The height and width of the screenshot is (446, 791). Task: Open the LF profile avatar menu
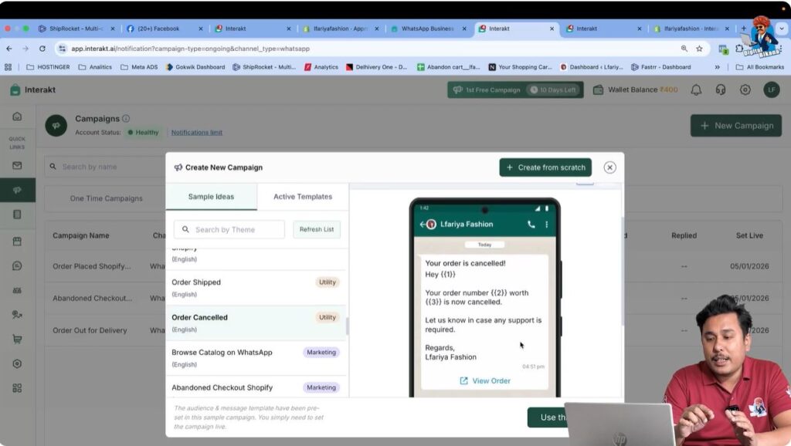772,90
